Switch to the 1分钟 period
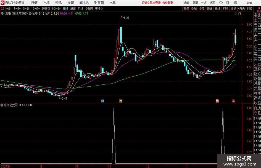Screen dimensions: 261x168 (x=17, y=9)
